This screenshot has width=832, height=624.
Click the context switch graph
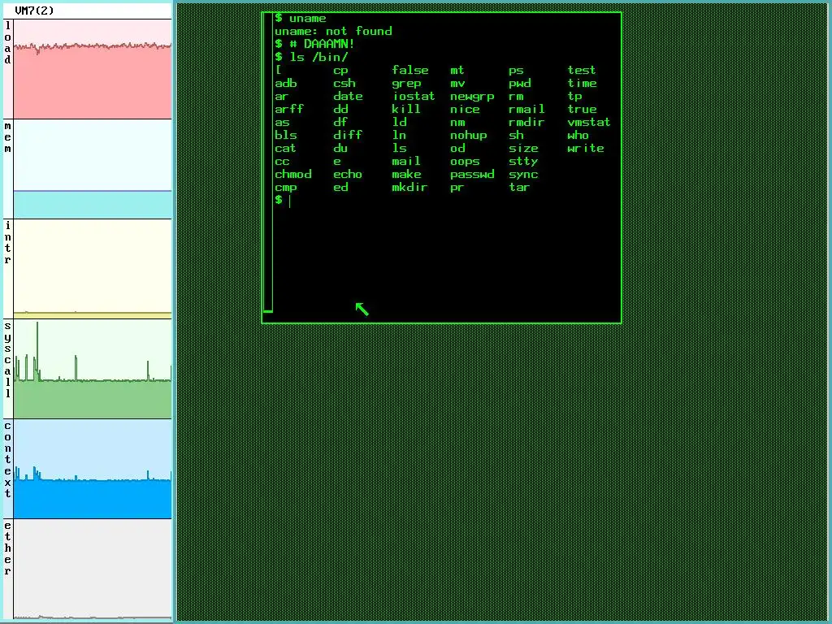point(93,469)
